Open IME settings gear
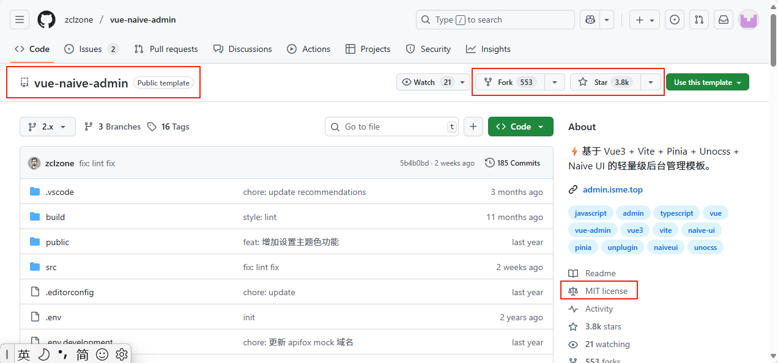 [121, 354]
